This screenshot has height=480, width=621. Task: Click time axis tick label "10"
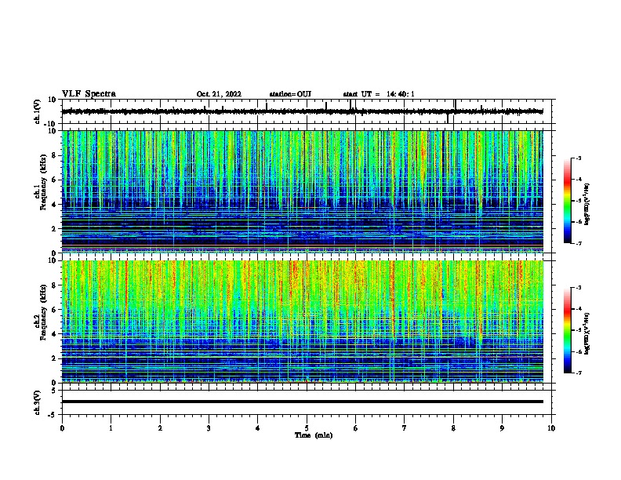(551, 428)
